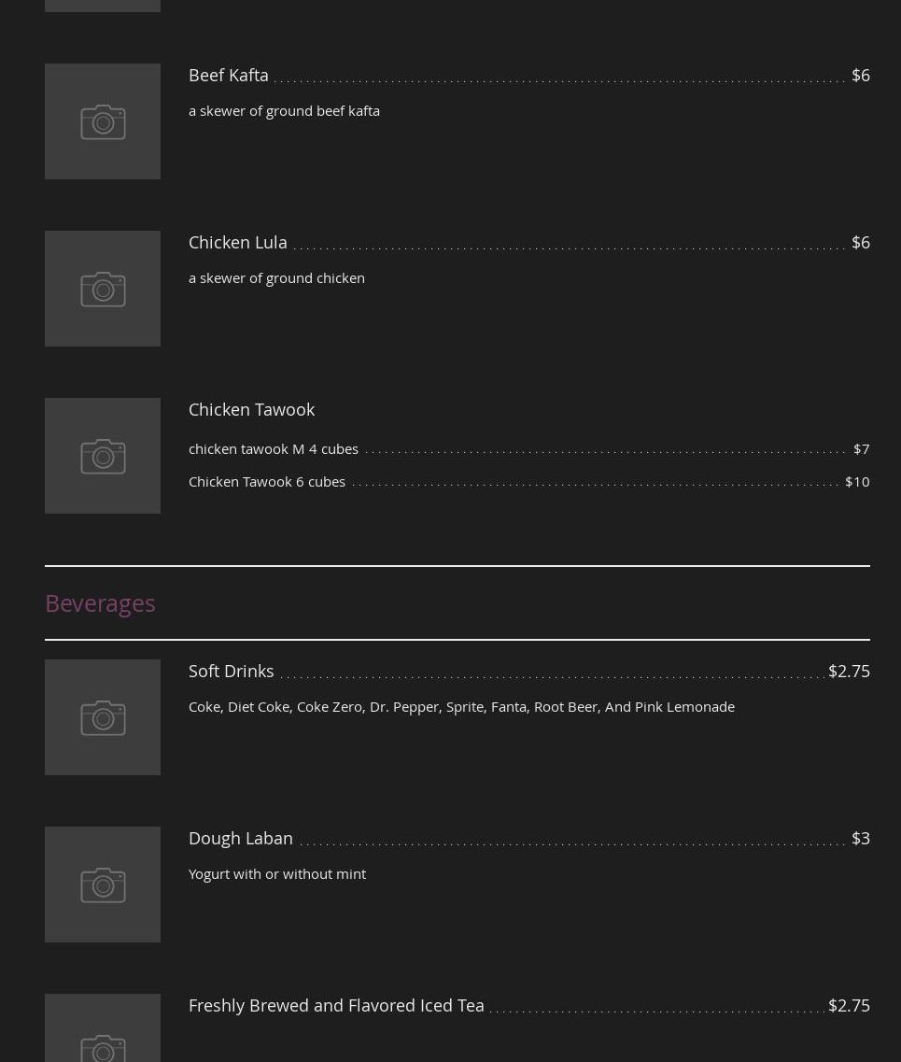Open Freshly Brewed and Flavored Iced Tea

tap(336, 1005)
